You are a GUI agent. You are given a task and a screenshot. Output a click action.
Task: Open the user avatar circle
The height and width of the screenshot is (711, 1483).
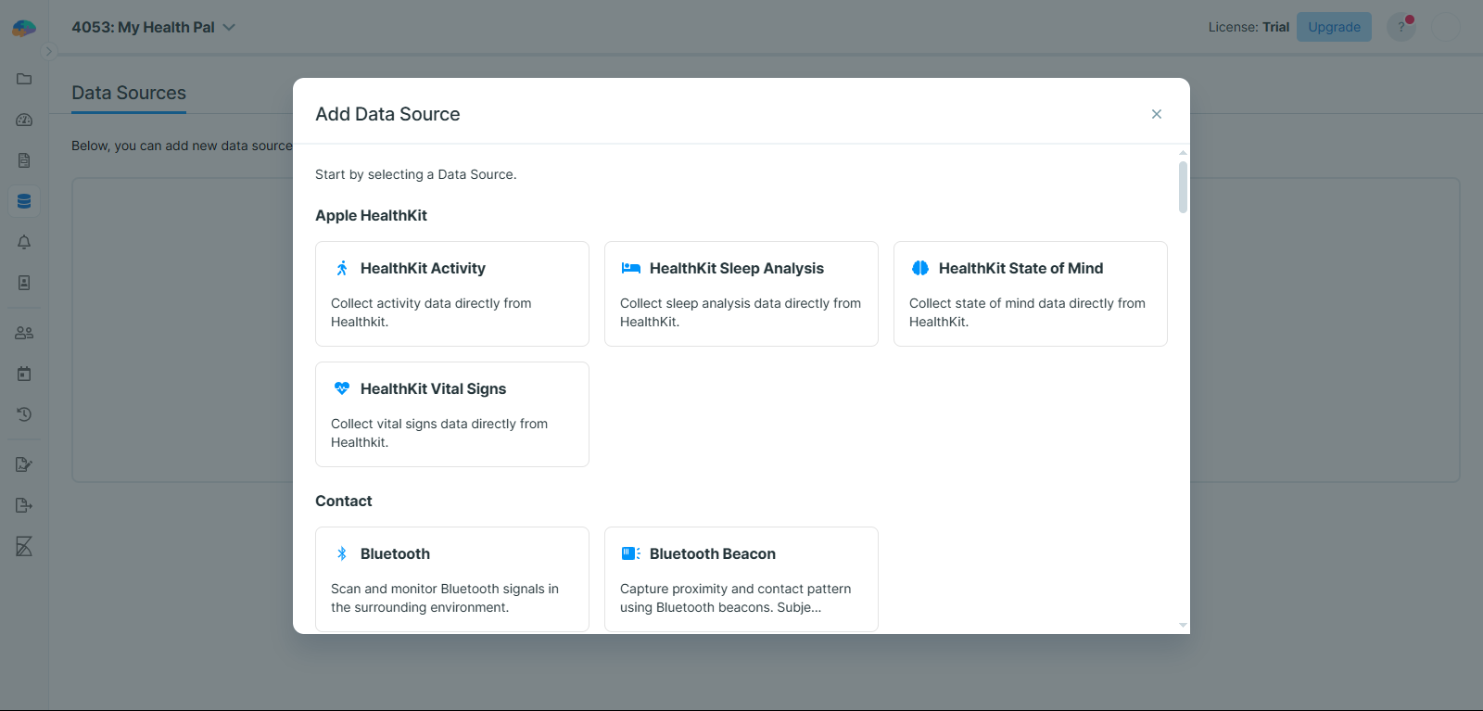point(1446,27)
